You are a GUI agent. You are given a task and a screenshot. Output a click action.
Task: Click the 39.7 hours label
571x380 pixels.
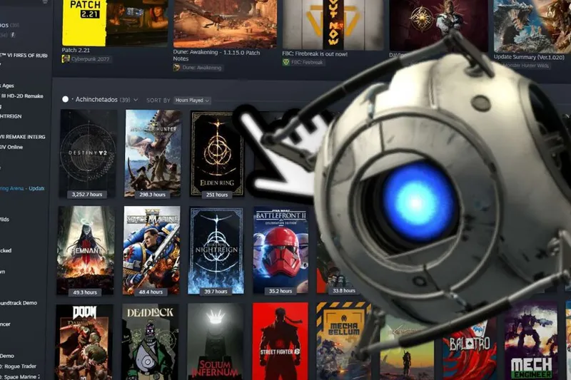click(216, 292)
